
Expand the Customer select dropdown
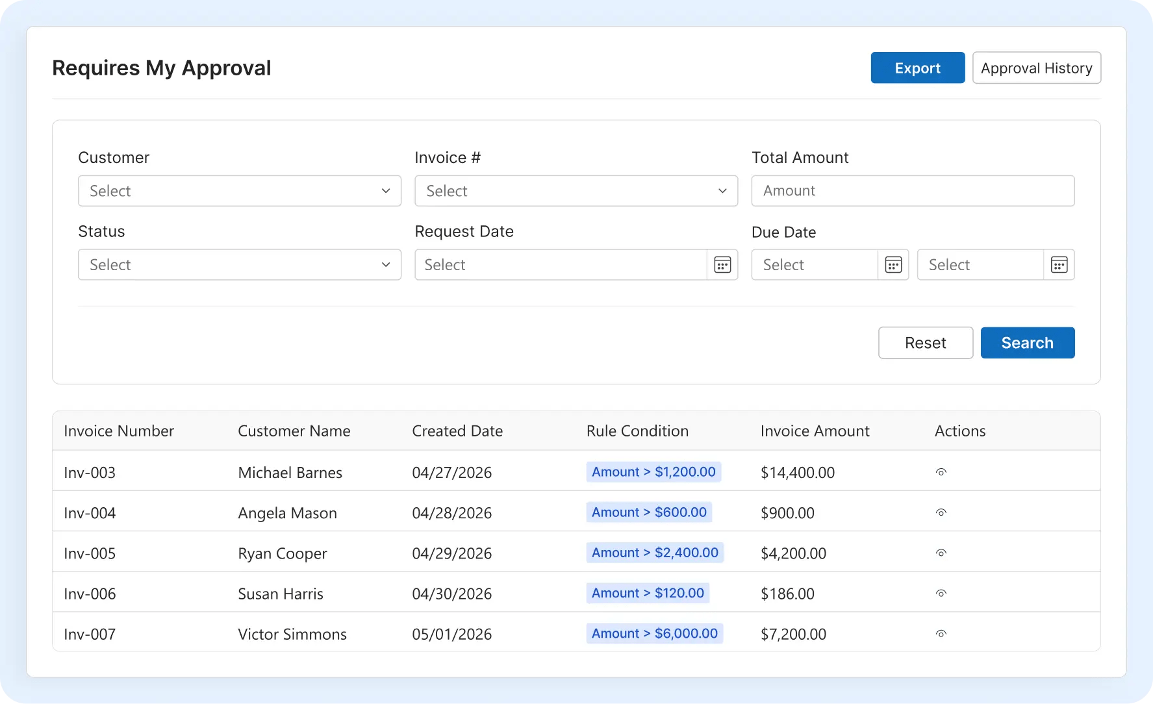pyautogui.click(x=240, y=191)
